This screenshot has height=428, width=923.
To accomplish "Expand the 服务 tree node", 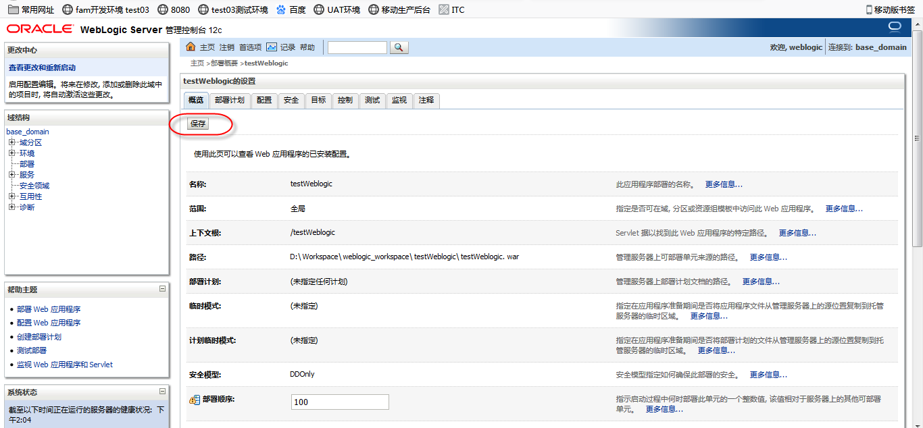I will point(11,175).
